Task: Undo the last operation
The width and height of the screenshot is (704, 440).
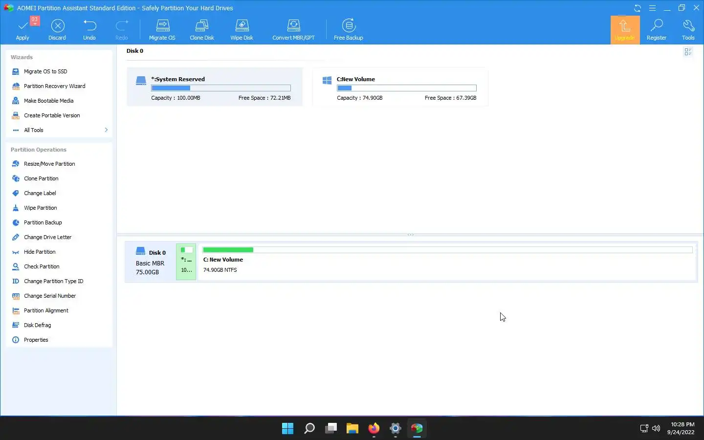Action: 89,30
